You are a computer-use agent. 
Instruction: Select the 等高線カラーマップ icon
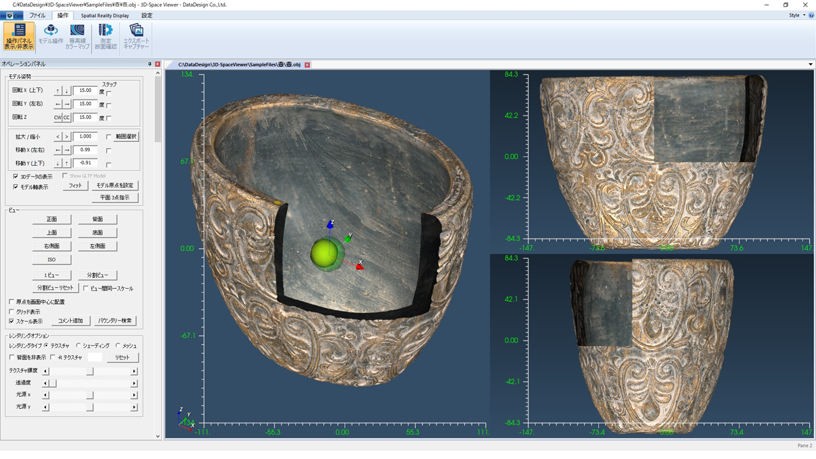(78, 36)
